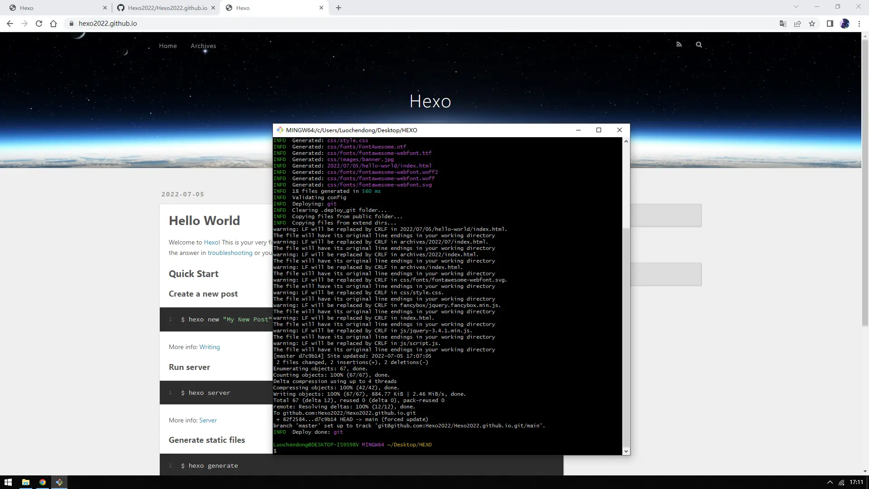Click the 'Run server' heading
Screen dimensions: 869x489
coord(189,367)
